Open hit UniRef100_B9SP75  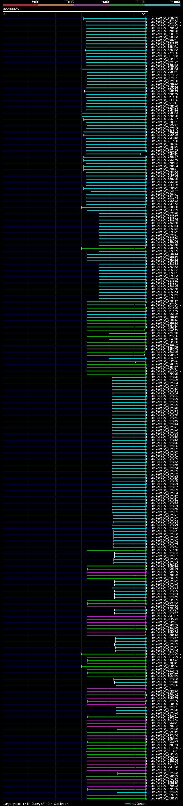click(164, 43)
